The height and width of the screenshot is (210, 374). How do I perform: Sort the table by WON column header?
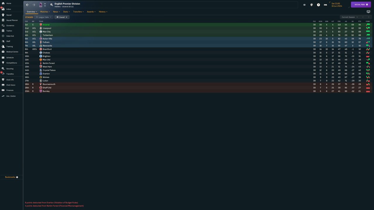click(321, 21)
